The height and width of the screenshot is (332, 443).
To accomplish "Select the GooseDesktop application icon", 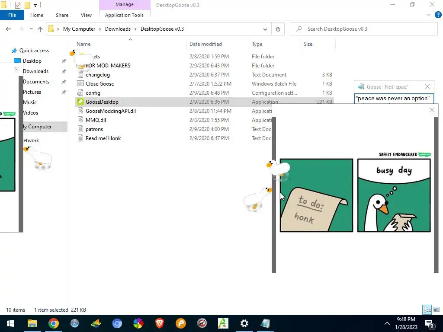I will coord(80,102).
